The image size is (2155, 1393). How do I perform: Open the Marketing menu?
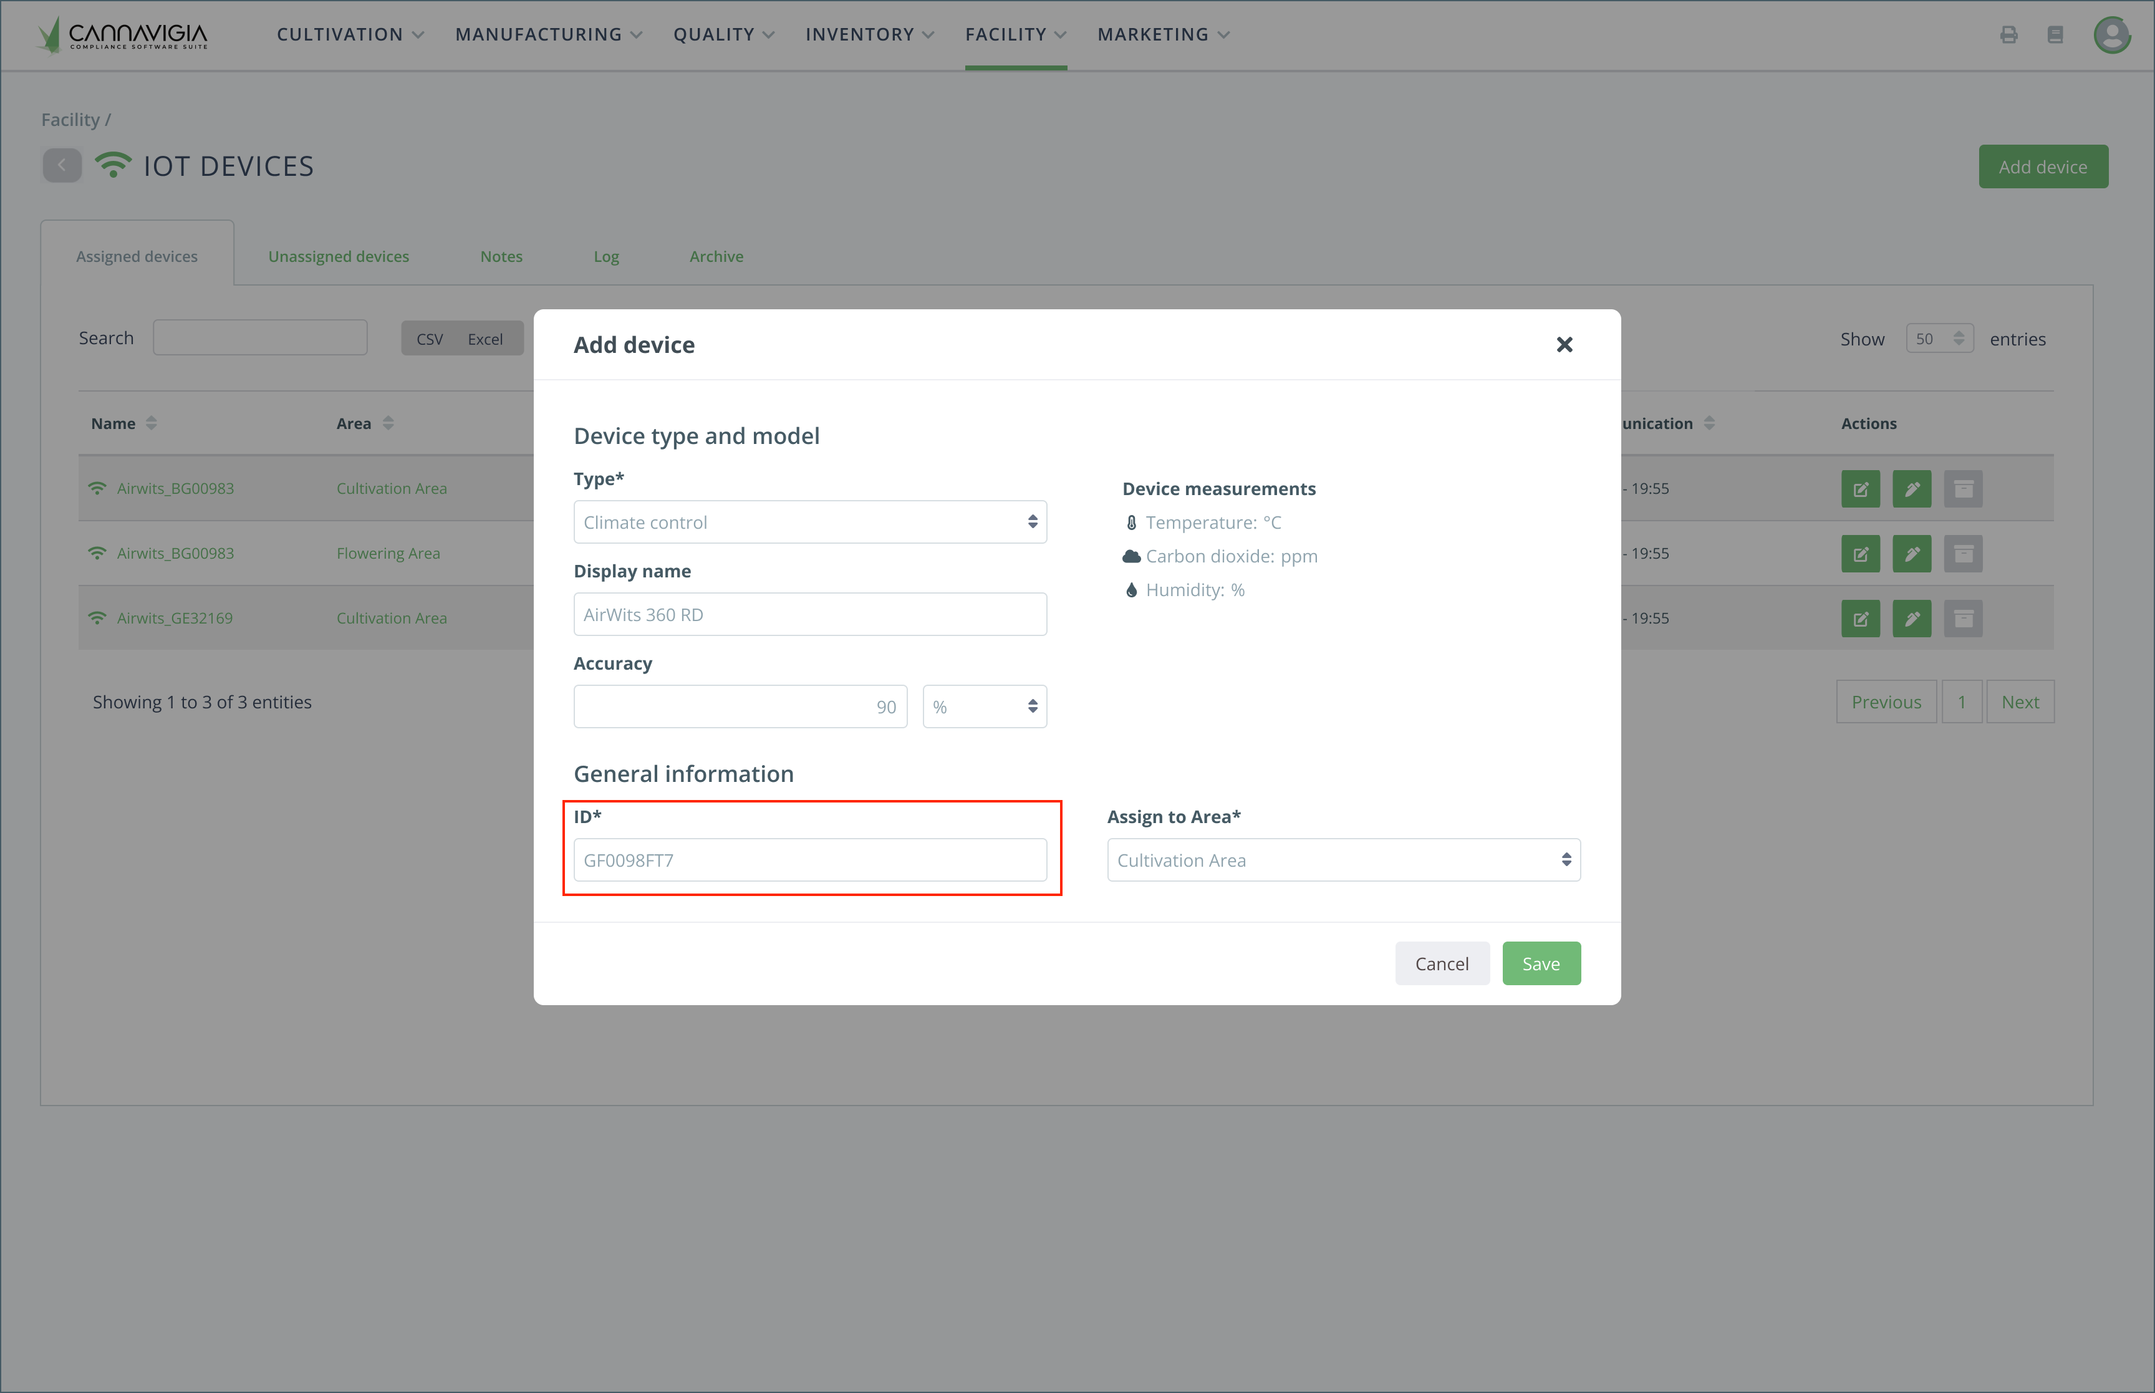(1163, 34)
